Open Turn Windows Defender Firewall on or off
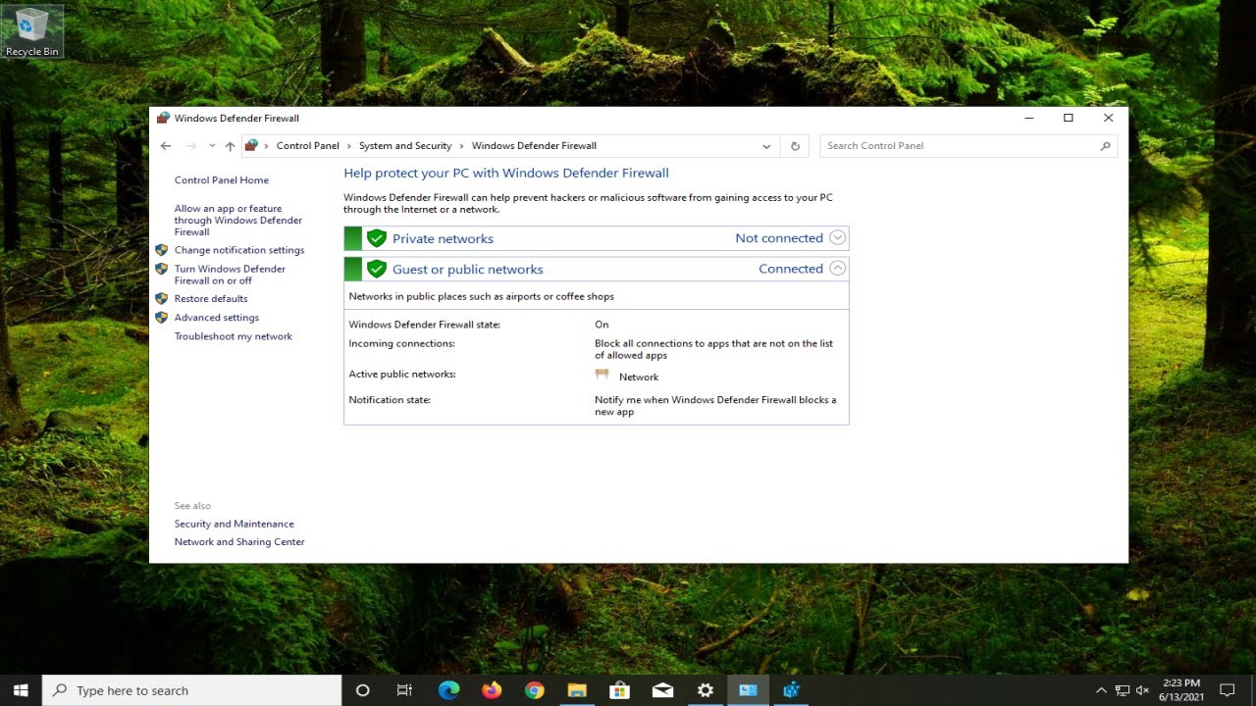Screen dimensions: 1256x706 click(230, 275)
